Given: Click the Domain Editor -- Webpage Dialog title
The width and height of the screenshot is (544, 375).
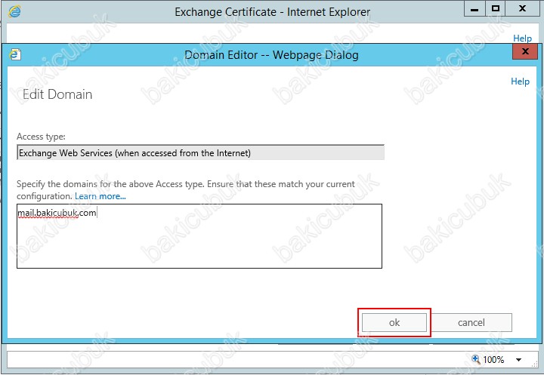Looking at the screenshot, I should point(271,55).
